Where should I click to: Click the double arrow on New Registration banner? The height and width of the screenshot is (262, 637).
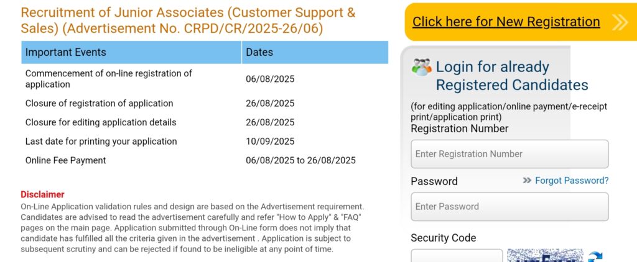point(620,22)
